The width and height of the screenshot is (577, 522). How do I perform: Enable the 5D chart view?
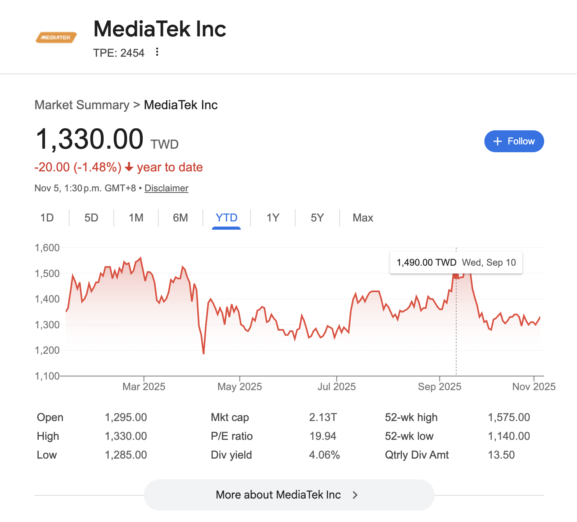pos(91,218)
